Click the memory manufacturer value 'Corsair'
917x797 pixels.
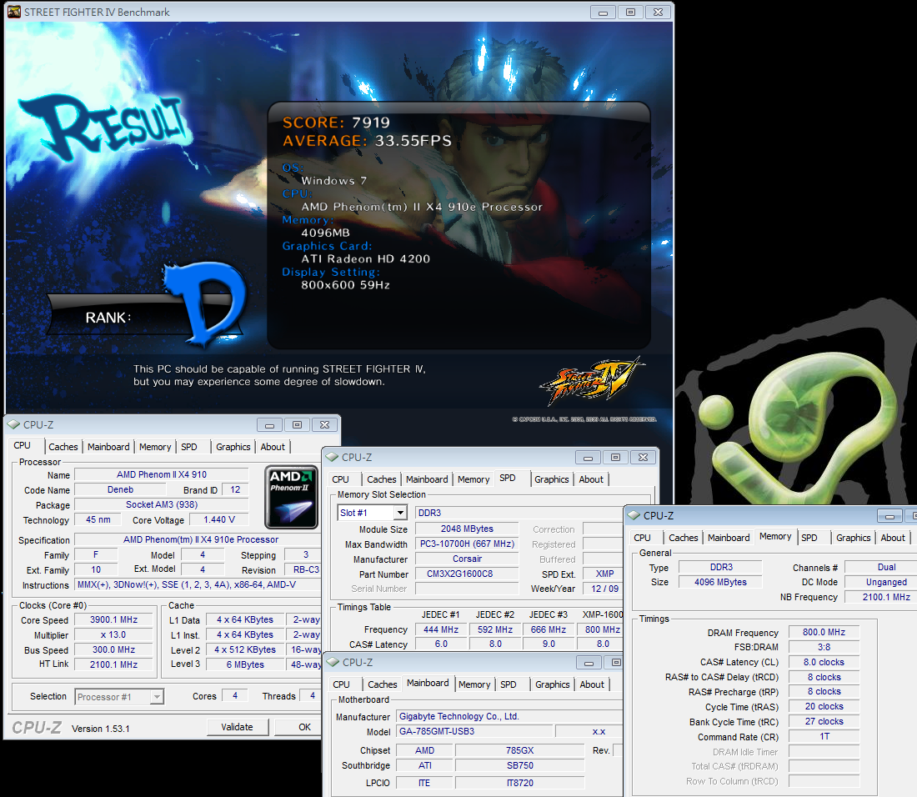[467, 559]
